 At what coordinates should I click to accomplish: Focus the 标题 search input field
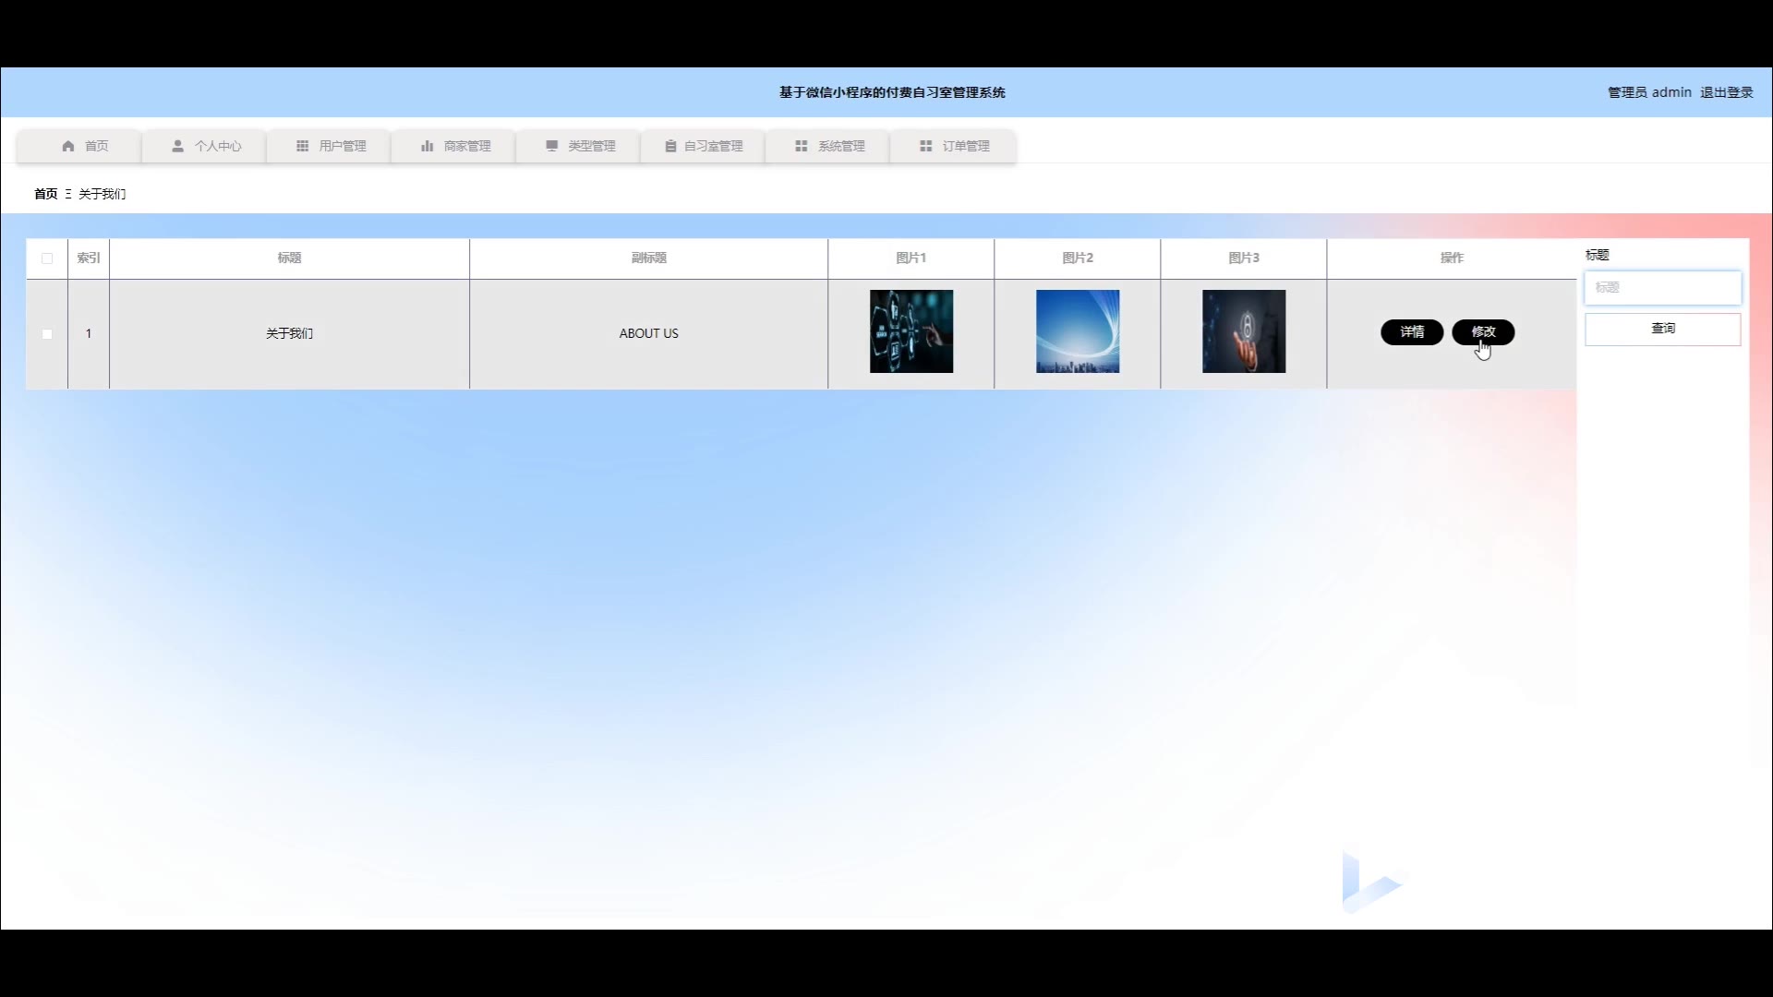click(x=1662, y=287)
